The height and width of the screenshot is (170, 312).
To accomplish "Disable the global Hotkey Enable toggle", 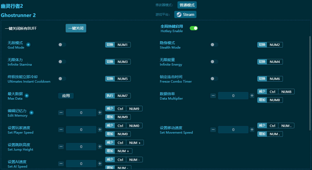I will [193, 28].
